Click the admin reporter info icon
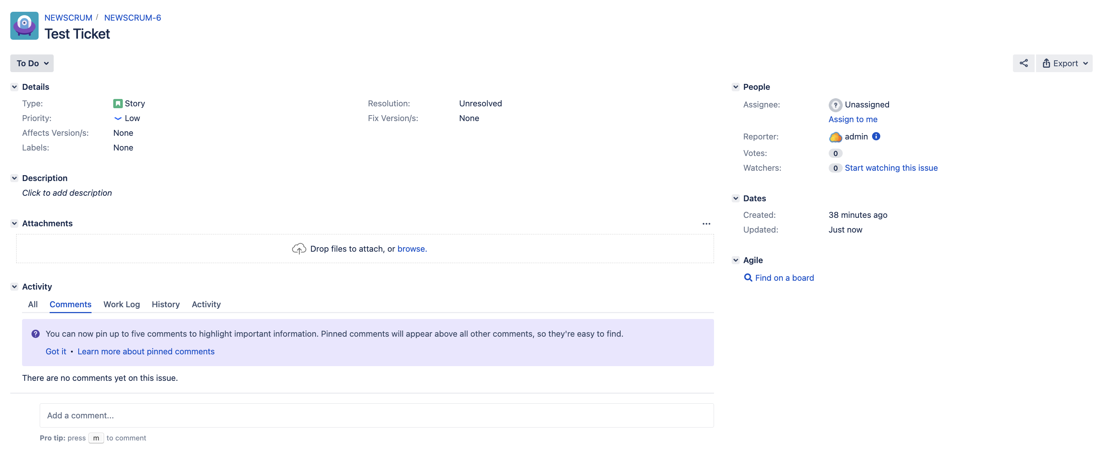Image resolution: width=1103 pixels, height=457 pixels. coord(876,137)
